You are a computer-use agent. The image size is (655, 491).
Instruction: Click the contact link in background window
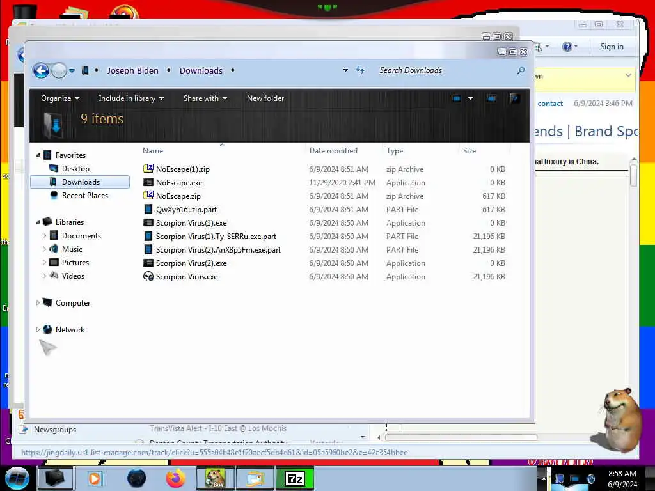tap(550, 104)
